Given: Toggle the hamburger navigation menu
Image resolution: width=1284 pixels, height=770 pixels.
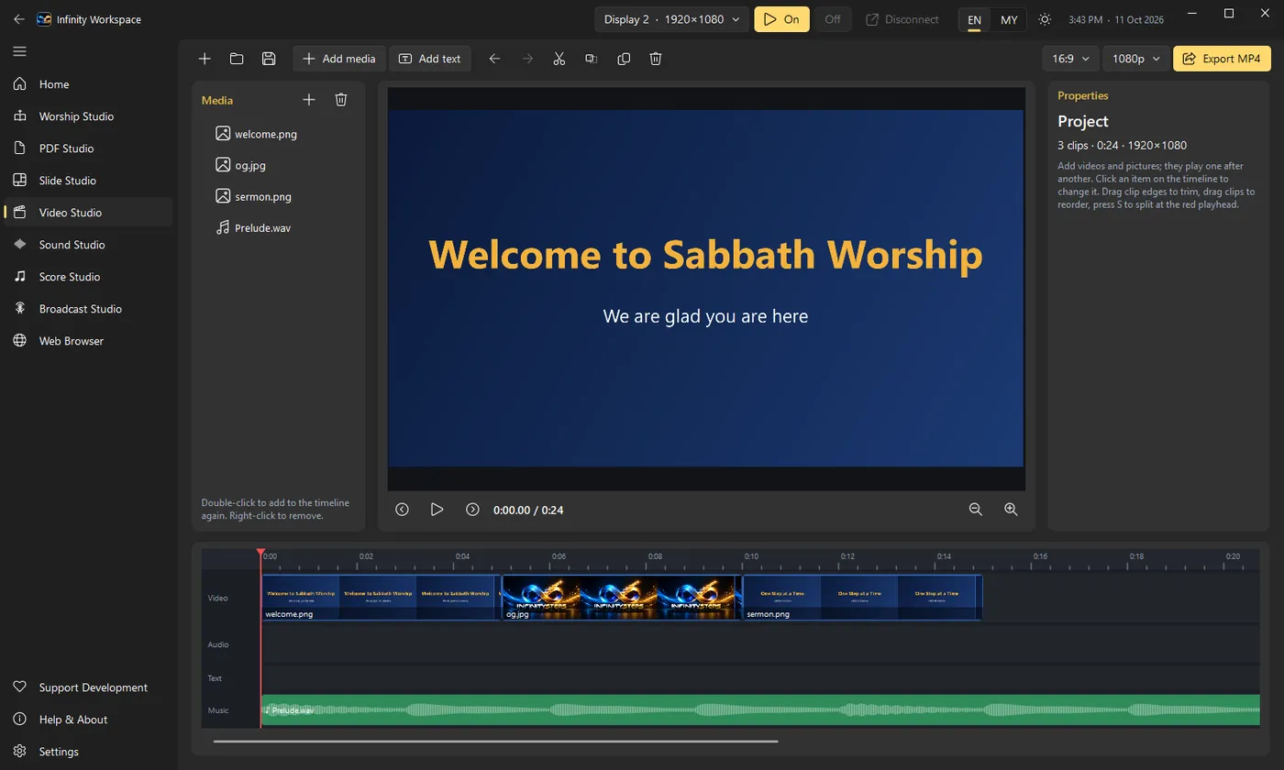Looking at the screenshot, I should coord(19,51).
